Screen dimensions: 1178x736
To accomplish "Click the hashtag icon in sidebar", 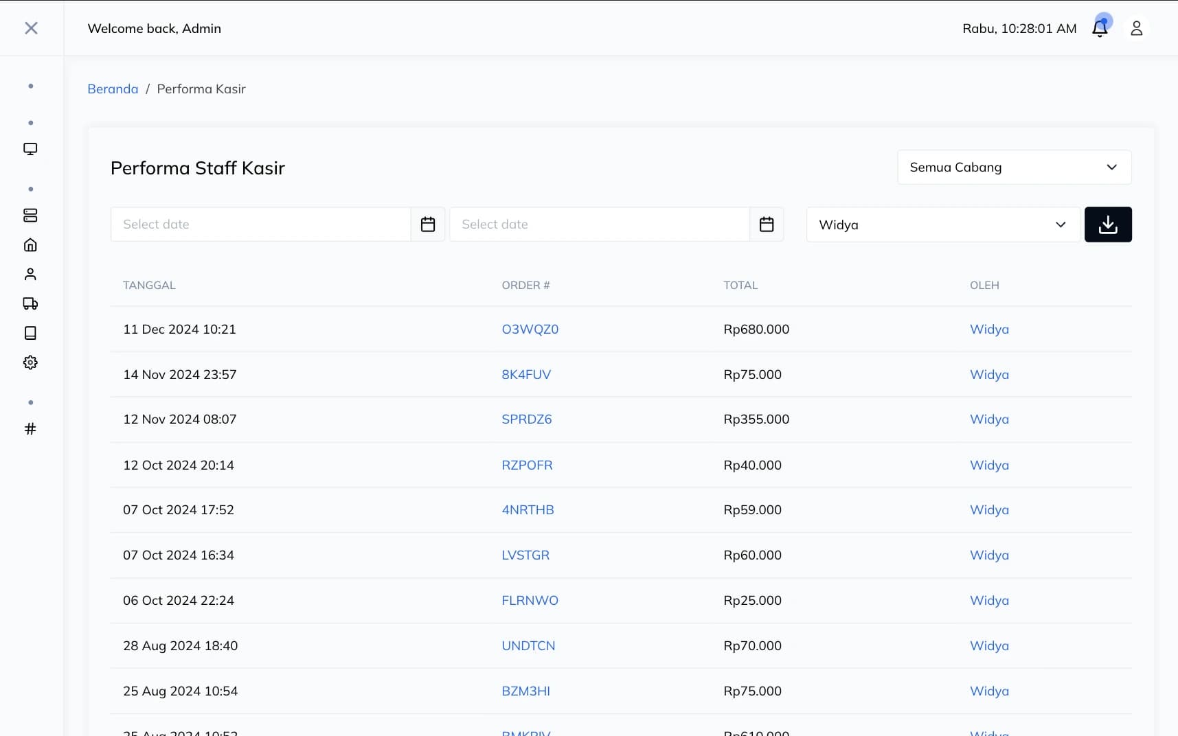I will tap(30, 429).
